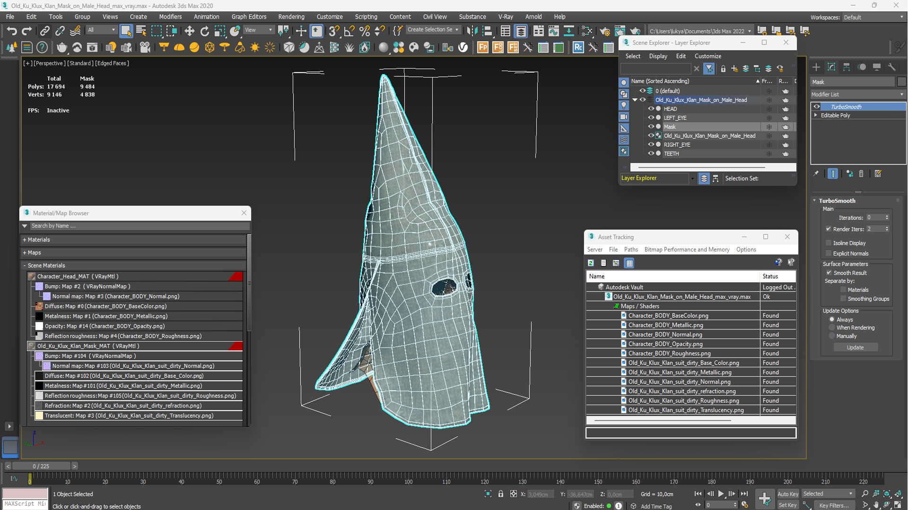This screenshot has width=908, height=510.
Task: Select the Select and Link tool
Action: [x=44, y=31]
